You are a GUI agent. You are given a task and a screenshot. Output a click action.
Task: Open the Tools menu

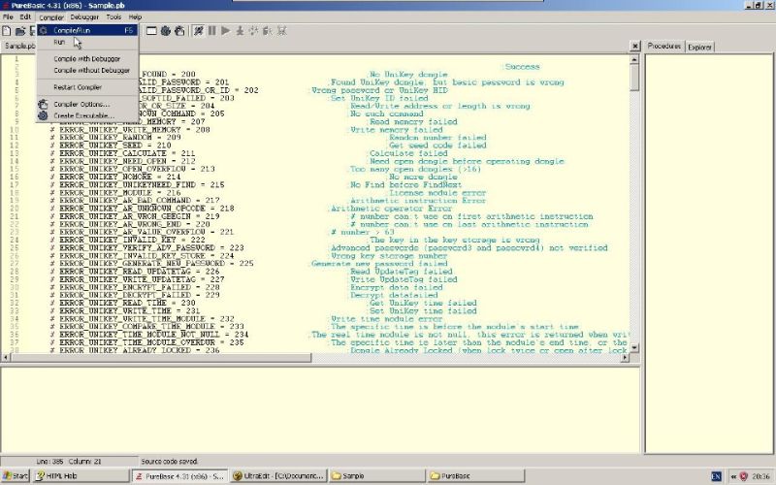pos(113,16)
